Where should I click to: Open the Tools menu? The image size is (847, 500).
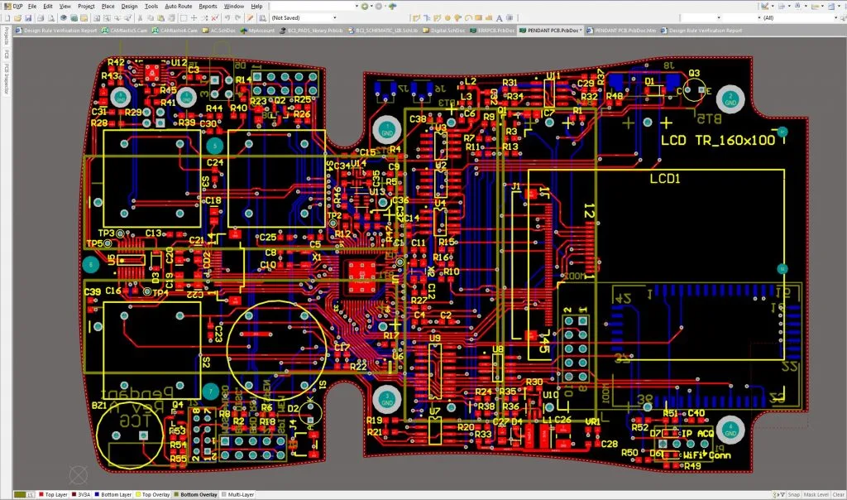[151, 6]
